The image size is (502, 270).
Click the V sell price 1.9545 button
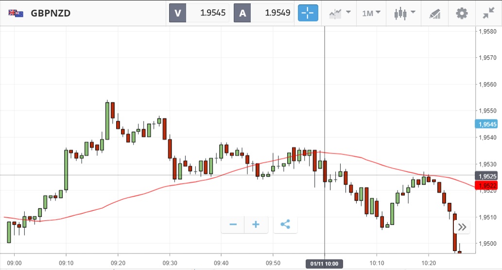199,13
